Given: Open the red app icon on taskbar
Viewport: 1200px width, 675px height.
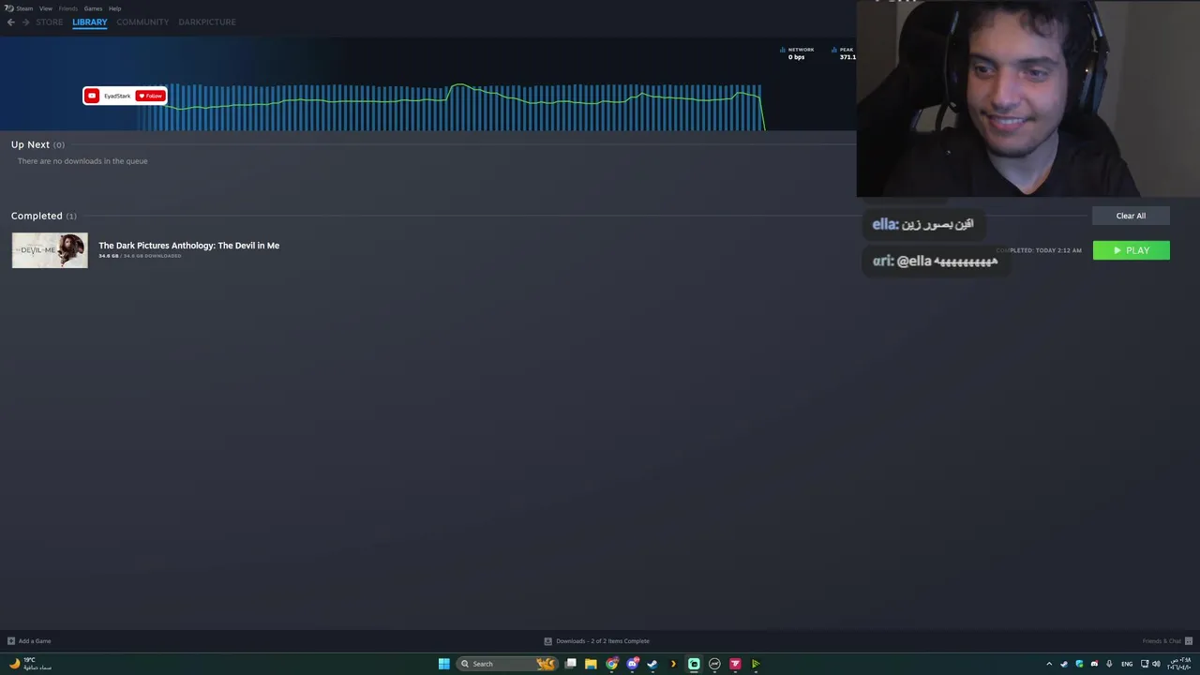Looking at the screenshot, I should [x=735, y=664].
